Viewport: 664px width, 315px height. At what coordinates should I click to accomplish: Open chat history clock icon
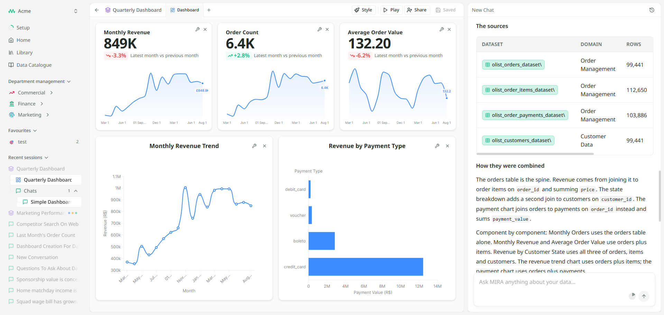click(652, 10)
